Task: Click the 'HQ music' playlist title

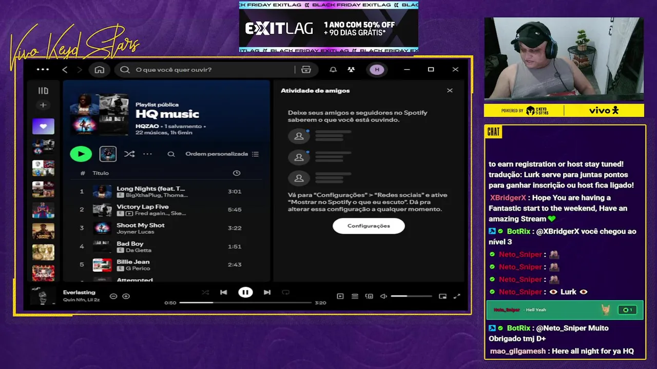Action: (167, 114)
